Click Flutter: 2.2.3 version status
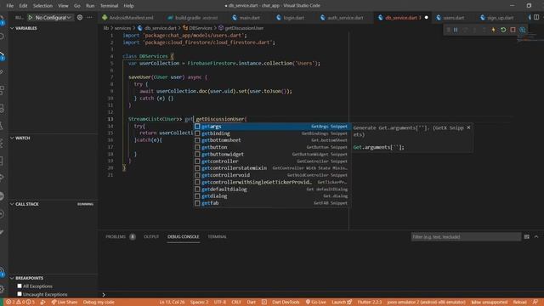The image size is (544, 306). (x=369, y=303)
